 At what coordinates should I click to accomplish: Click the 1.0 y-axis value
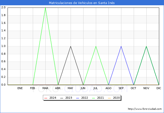coord(3,46)
